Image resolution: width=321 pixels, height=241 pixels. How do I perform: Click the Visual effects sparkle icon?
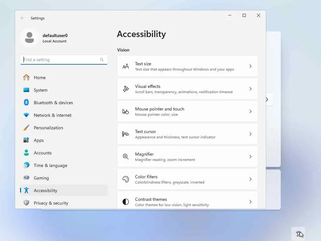[126, 89]
